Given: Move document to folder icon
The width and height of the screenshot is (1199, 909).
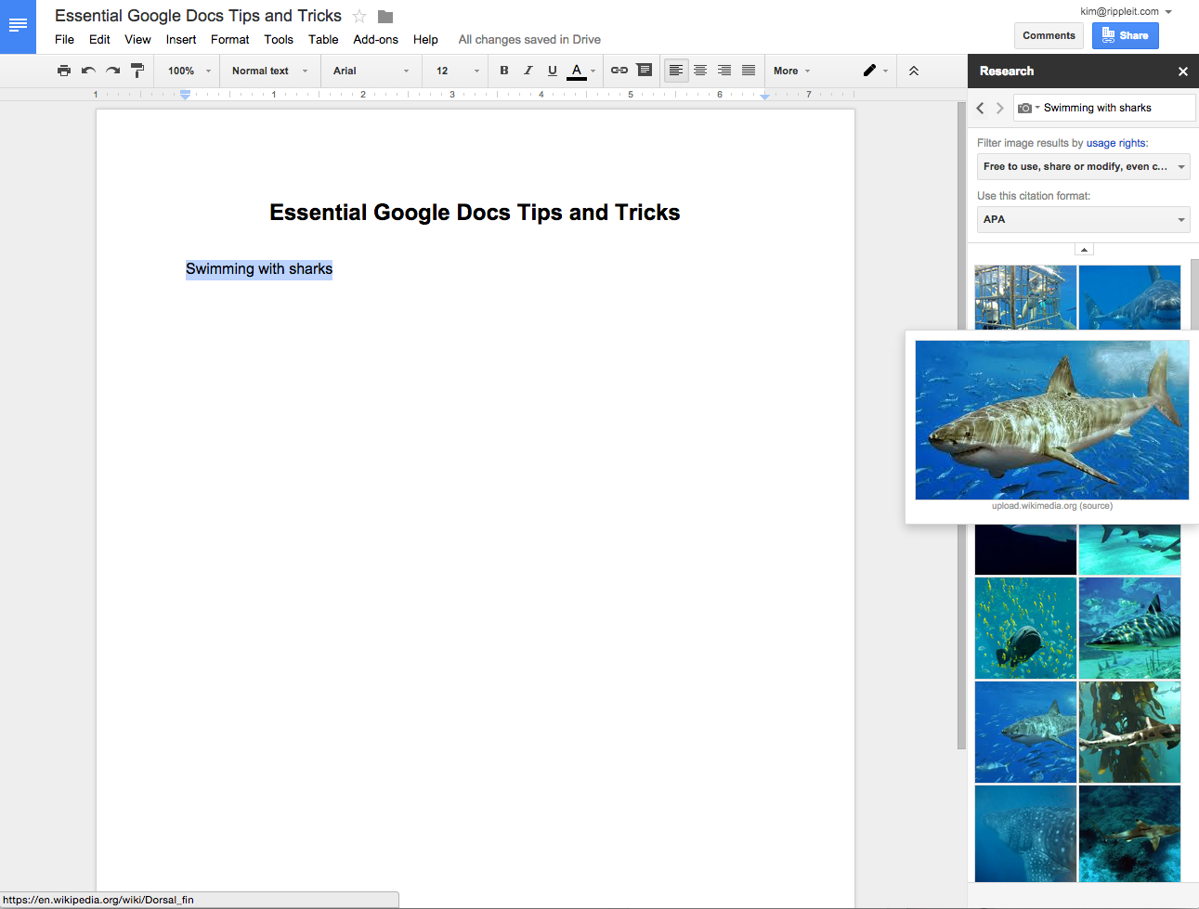Looking at the screenshot, I should 385,17.
